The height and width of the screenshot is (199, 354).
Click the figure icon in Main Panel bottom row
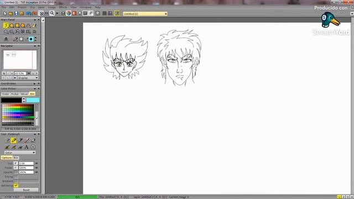[x=6, y=39]
